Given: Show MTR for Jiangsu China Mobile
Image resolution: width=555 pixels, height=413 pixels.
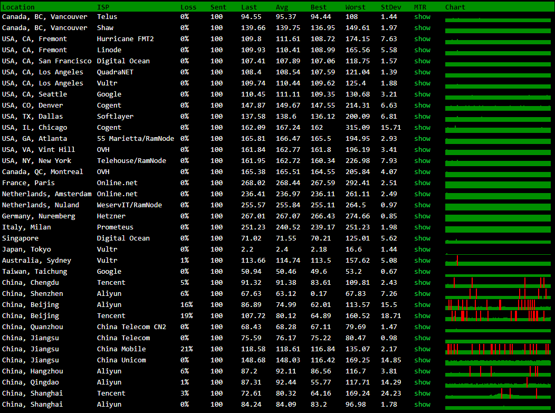Looking at the screenshot, I should [x=422, y=349].
